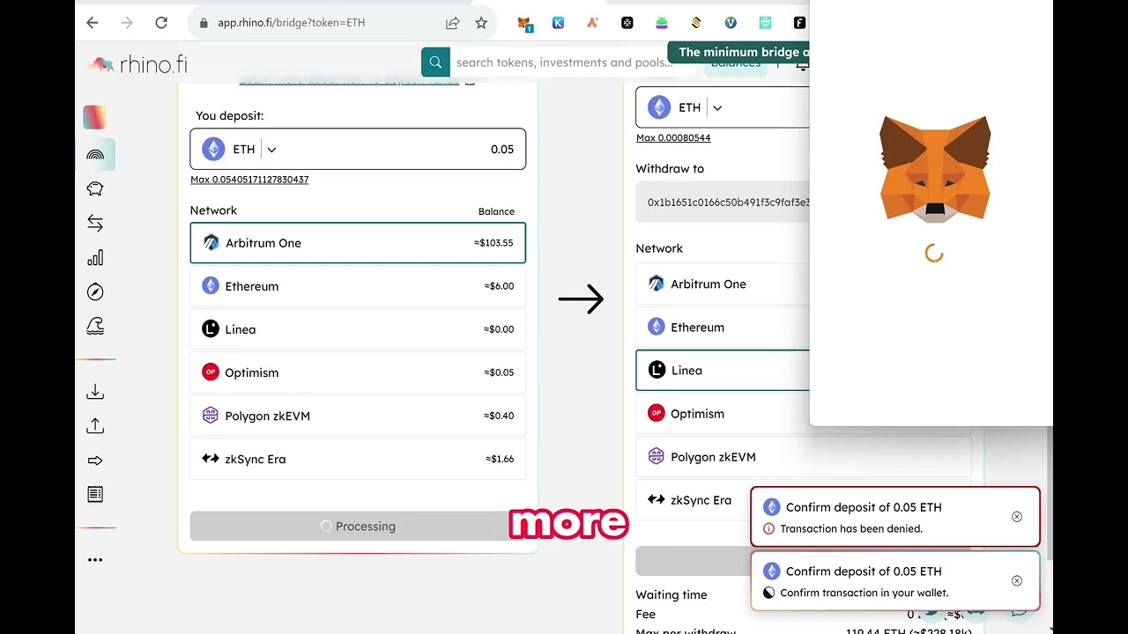The image size is (1128, 634).
Task: Select Arbitrum One as the withdraw network
Action: pyautogui.click(x=723, y=284)
